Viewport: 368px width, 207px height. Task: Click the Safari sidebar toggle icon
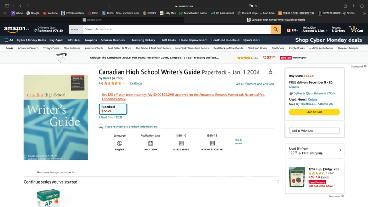point(7,6)
